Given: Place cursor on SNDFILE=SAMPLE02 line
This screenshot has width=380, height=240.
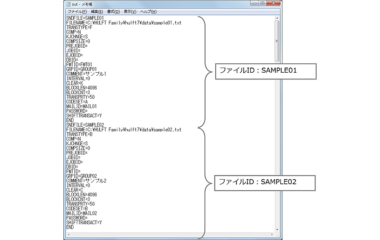Looking at the screenshot, I should click(x=85, y=125).
